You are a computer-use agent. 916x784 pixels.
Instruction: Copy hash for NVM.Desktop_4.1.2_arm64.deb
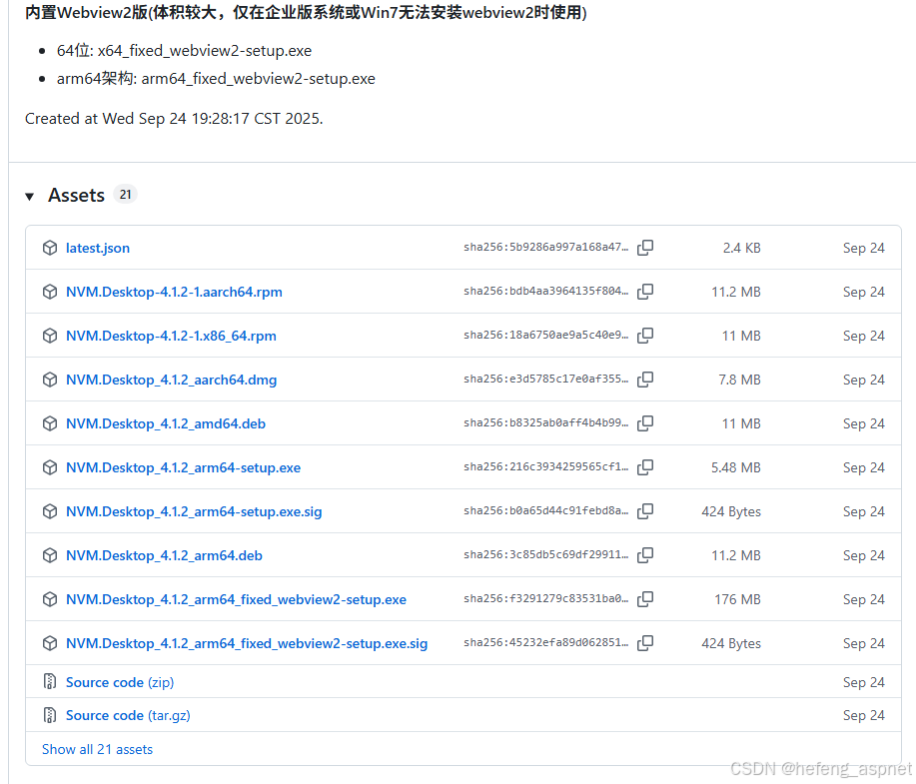click(645, 555)
